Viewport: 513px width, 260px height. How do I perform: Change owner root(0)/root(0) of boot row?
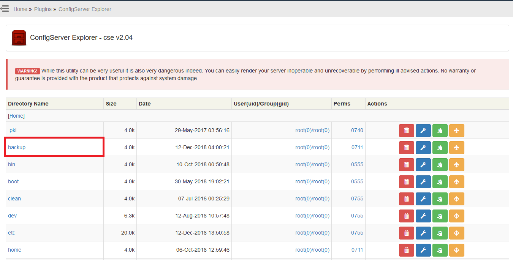point(312,181)
